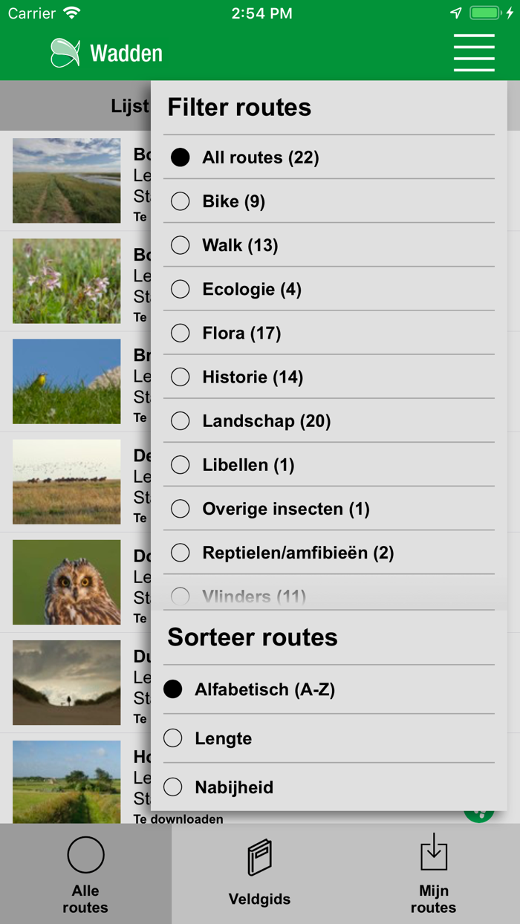520x924 pixels.
Task: Tap the green floating action button
Action: tap(479, 813)
